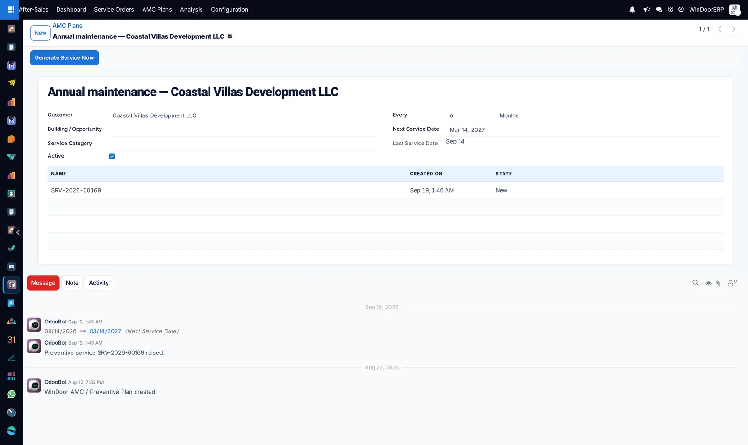This screenshot has height=445, width=748.
Task: Open the Analysis menu
Action: click(x=191, y=9)
